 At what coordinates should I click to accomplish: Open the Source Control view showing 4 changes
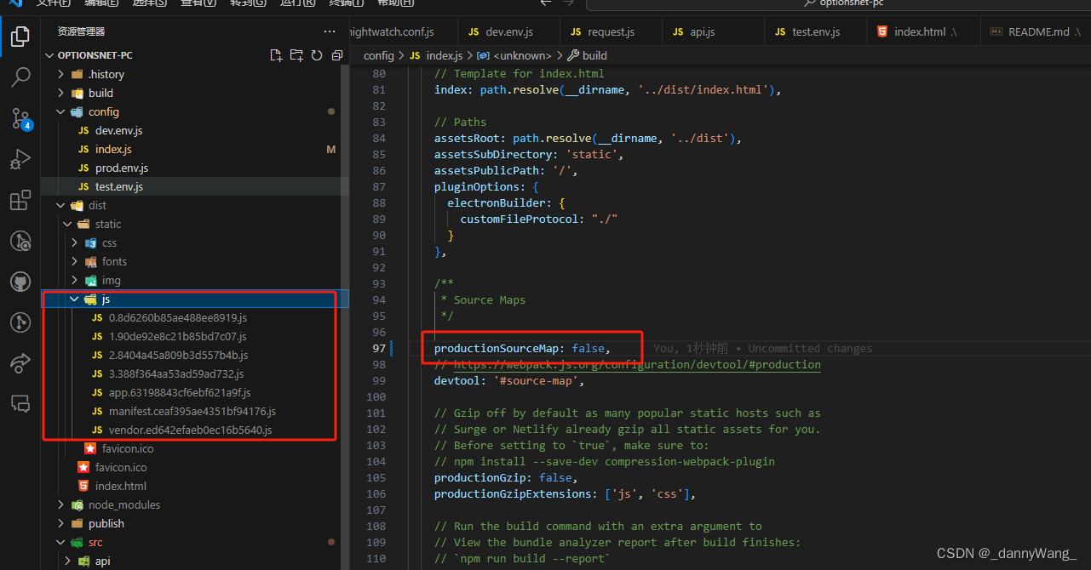click(x=20, y=119)
